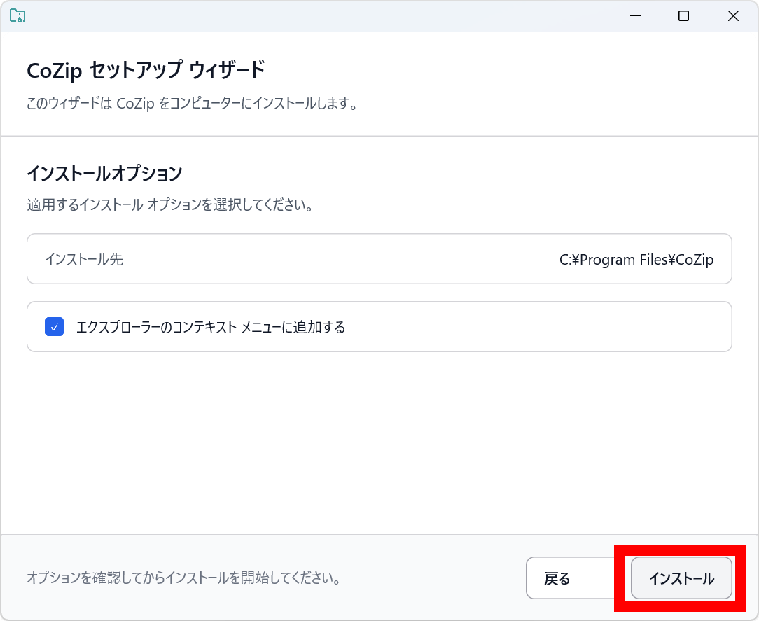
Task: Click the 適用するインストール オプション instruction text
Action: click(169, 206)
